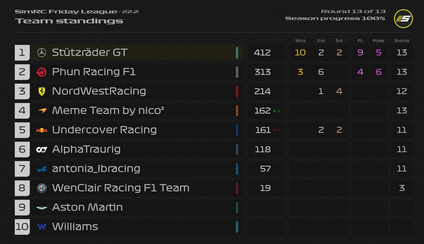The width and height of the screenshot is (424, 244).
Task: Click the Wins column header
Action: 300,41
